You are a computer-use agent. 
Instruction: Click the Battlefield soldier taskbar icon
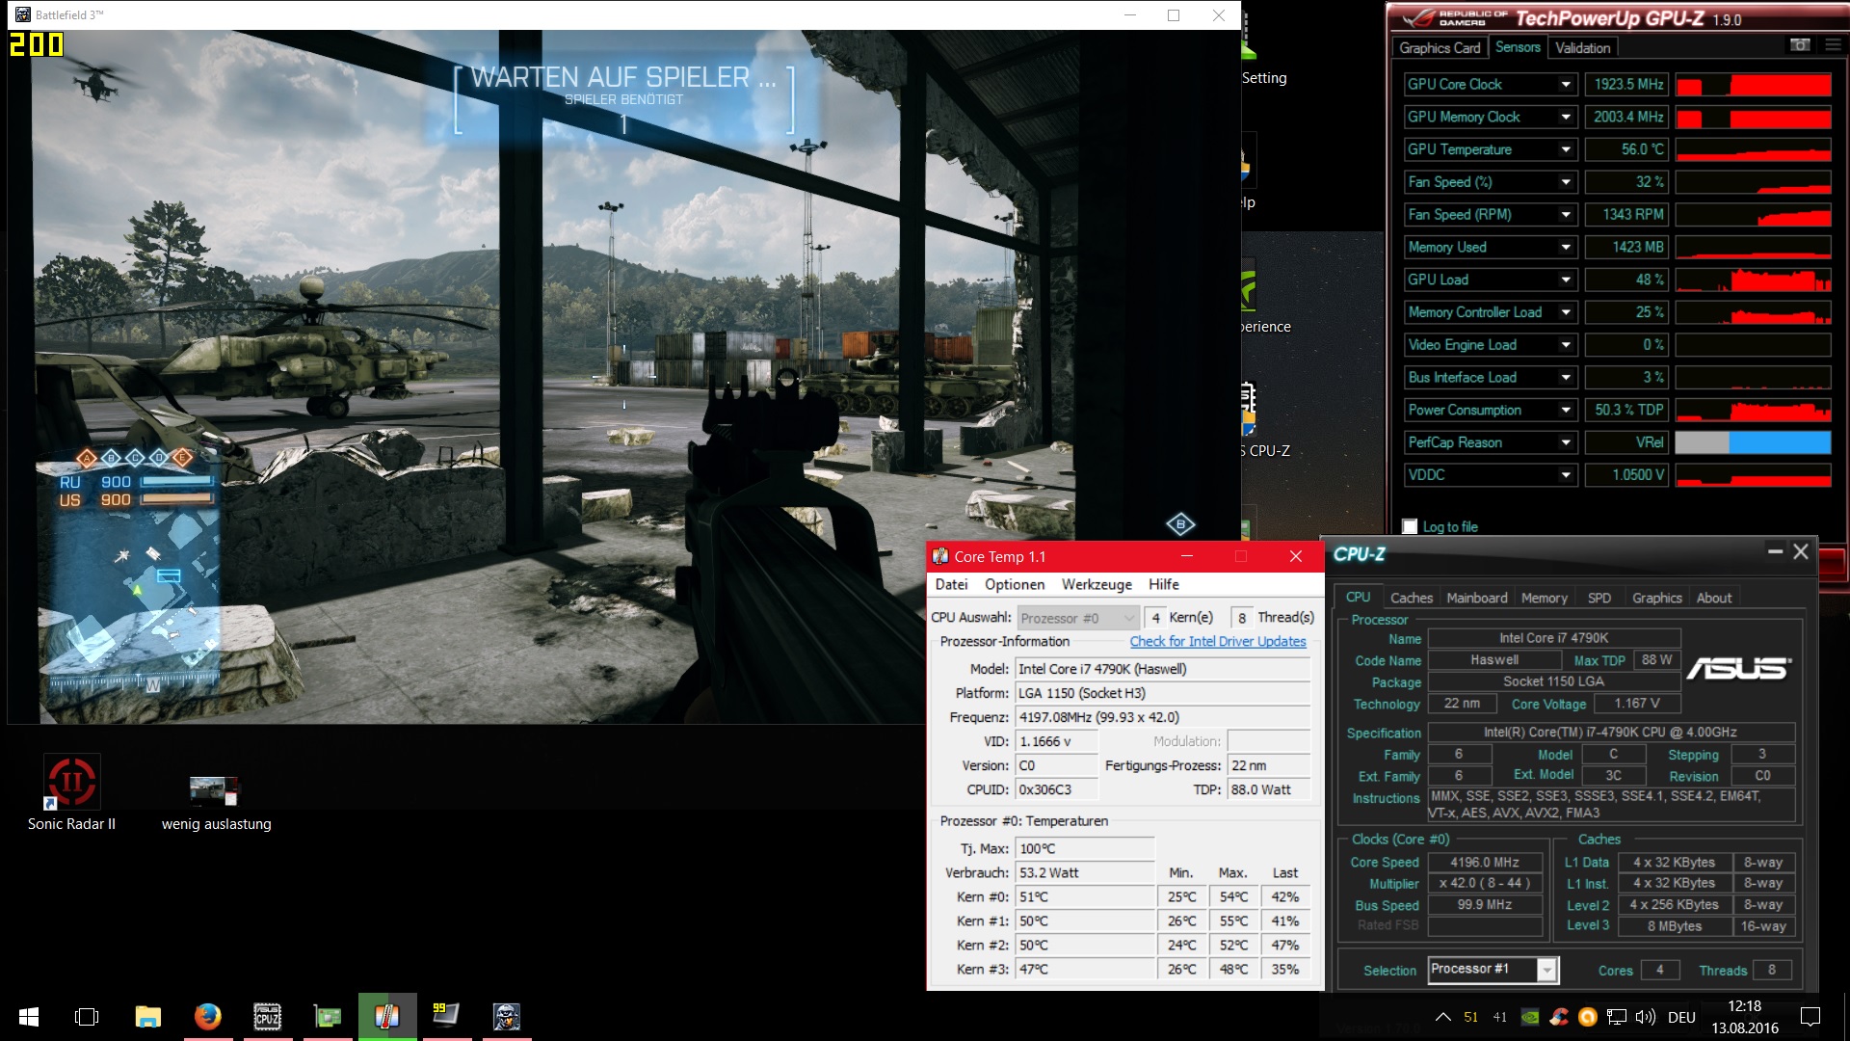tap(506, 1016)
